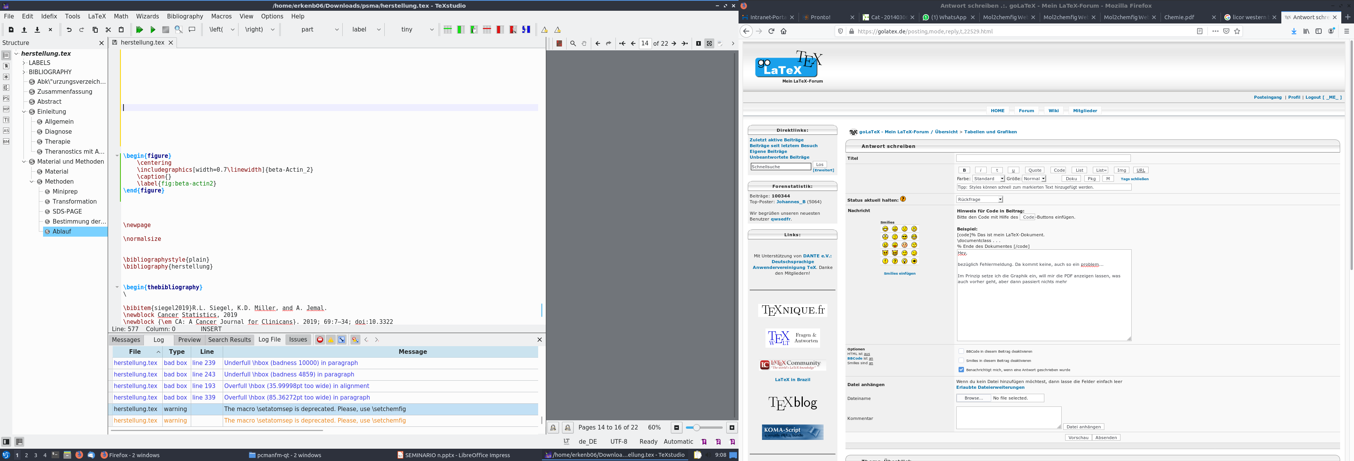
Task: Uncheck 'Benachrichtigt mich' notification checkbox
Action: (961, 370)
